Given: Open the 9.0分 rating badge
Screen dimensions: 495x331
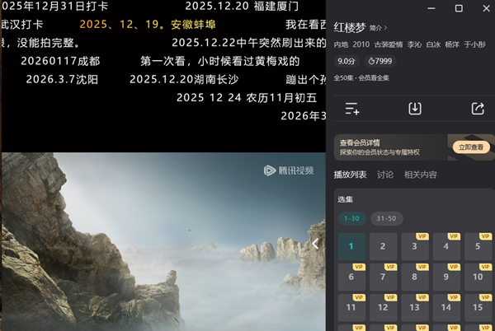Looking at the screenshot, I should coord(346,61).
